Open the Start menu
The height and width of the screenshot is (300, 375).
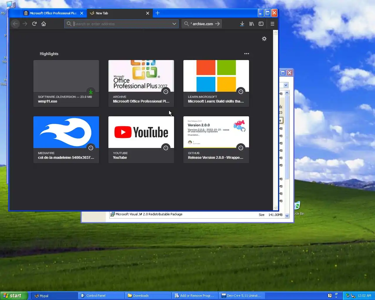(x=14, y=296)
